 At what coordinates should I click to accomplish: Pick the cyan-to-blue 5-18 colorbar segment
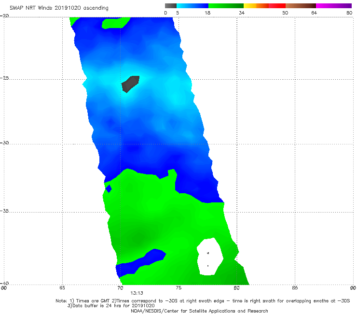(192, 6)
